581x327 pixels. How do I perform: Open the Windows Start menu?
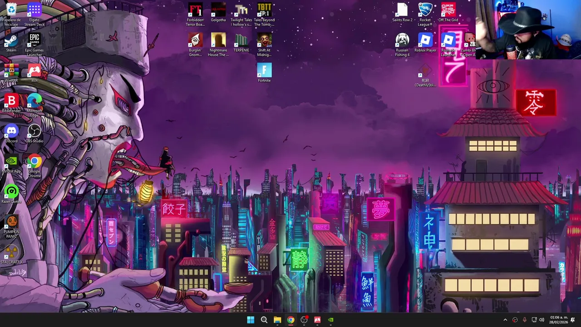(251, 320)
